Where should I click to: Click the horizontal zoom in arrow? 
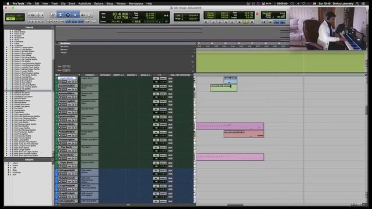click(x=42, y=15)
